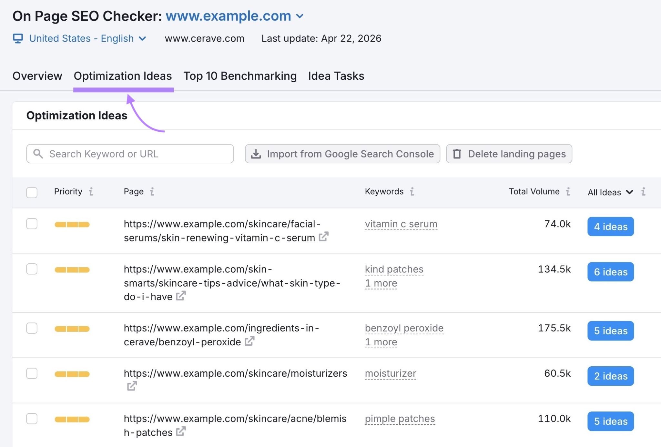Open the 2 ideas button for moisturizers
Image resolution: width=661 pixels, height=447 pixels.
611,376
